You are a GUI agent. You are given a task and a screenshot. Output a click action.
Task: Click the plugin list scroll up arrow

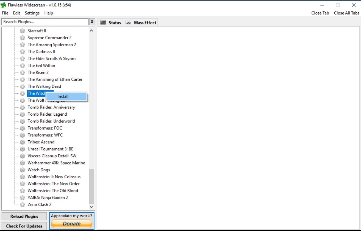pyautogui.click(x=91, y=31)
